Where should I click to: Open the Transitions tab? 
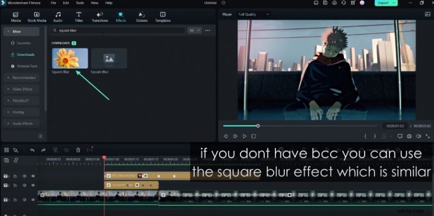(x=100, y=17)
